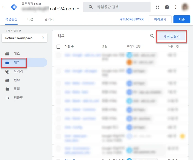193x160 pixels.
Task: Click the 미리보기 preview button
Action: [160, 19]
